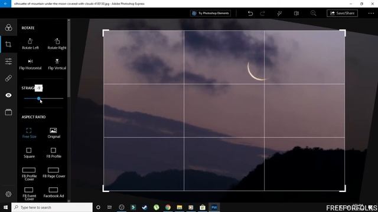Click the bottom-left crop corner handle
This screenshot has width=378, height=212.
[x=105, y=189]
